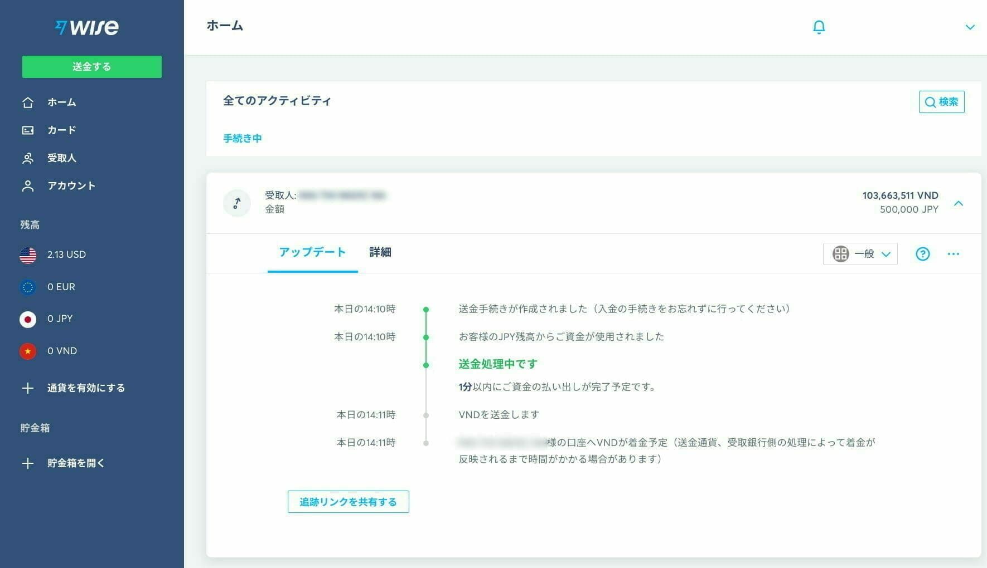Open the 0 VND balance

pos(62,351)
